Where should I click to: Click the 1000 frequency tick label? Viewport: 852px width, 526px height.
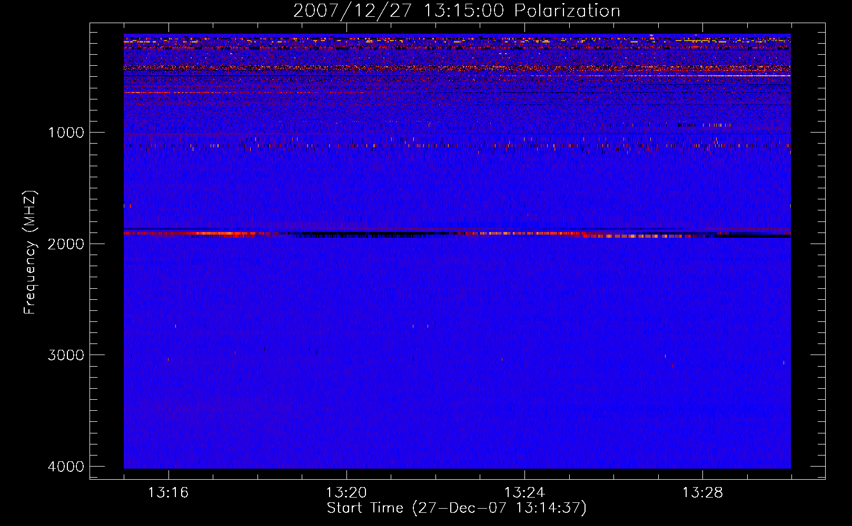point(66,133)
